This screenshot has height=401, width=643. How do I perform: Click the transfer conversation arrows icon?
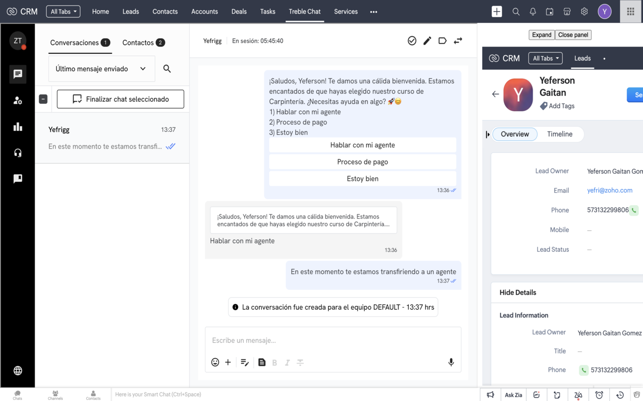[x=458, y=41]
